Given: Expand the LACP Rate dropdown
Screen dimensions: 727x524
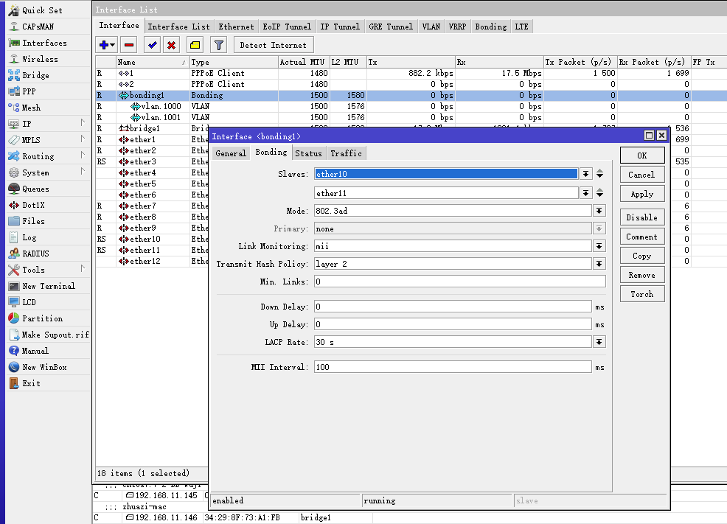Looking at the screenshot, I should coord(599,342).
